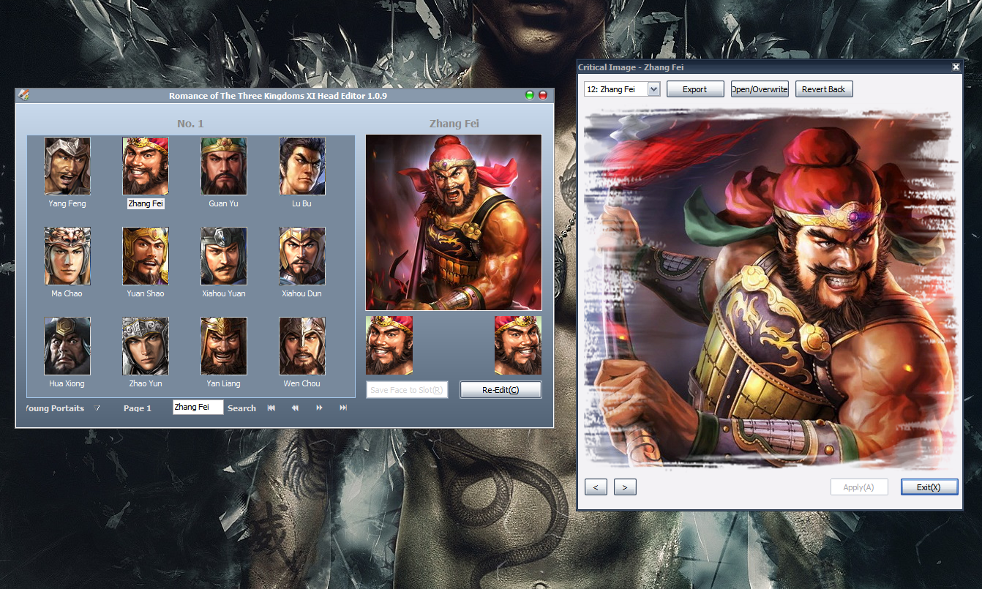This screenshot has height=589, width=982.
Task: Click the 'Zhang Fei' heading above preview
Action: pyautogui.click(x=454, y=124)
